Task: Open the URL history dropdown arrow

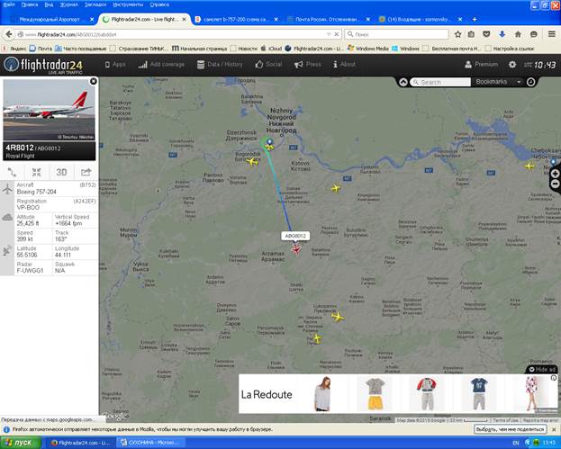Action: click(329, 34)
